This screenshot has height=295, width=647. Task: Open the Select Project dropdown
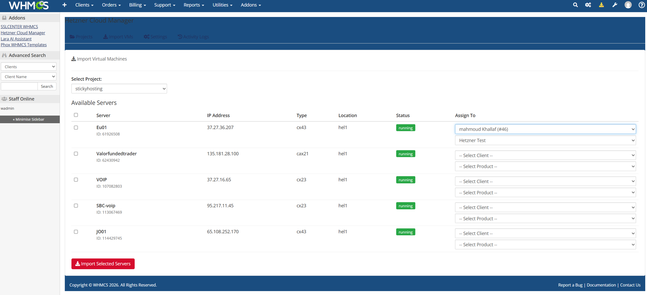tap(119, 89)
